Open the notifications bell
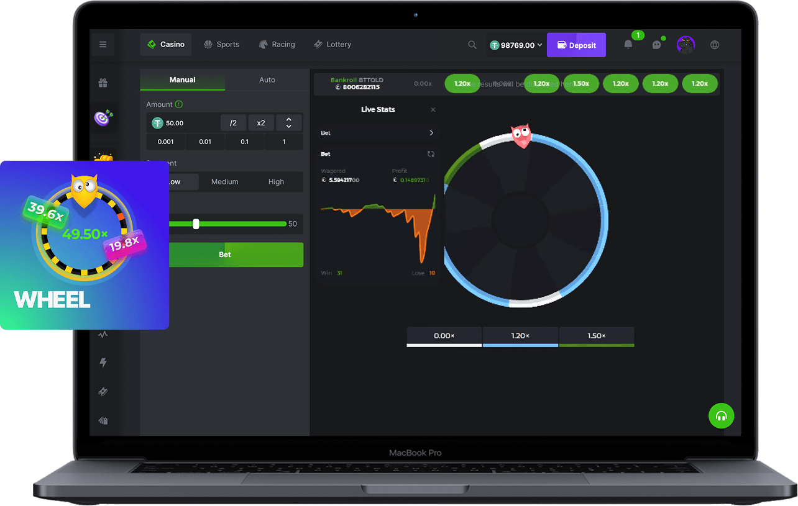798x506 pixels. point(628,45)
